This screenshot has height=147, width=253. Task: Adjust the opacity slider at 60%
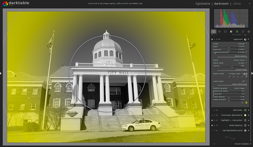pos(229,66)
